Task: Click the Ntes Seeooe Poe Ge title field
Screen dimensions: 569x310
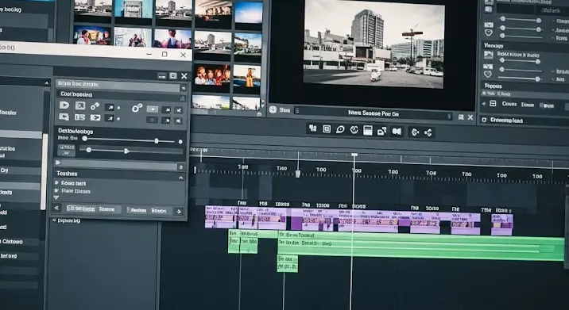Action: [373, 113]
